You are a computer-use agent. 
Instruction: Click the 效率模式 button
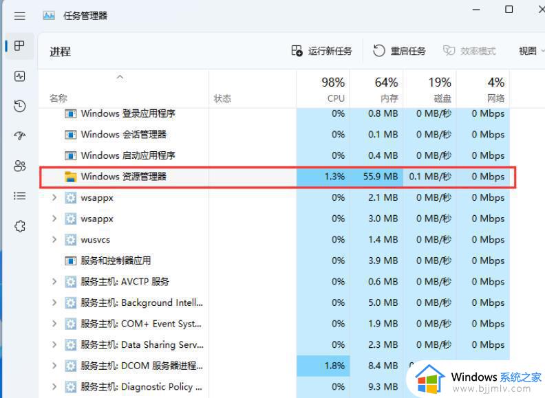click(x=469, y=51)
